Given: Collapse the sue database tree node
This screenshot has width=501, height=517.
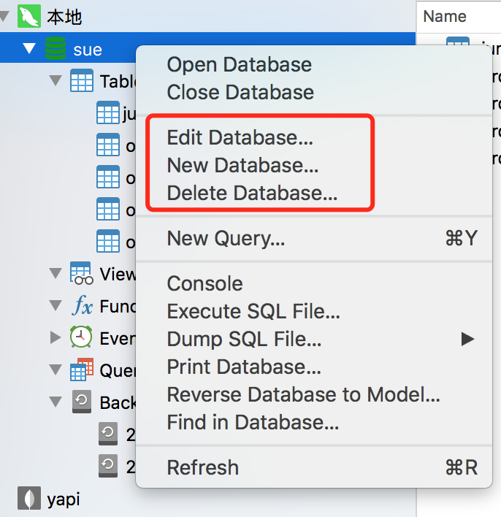Looking at the screenshot, I should (29, 50).
